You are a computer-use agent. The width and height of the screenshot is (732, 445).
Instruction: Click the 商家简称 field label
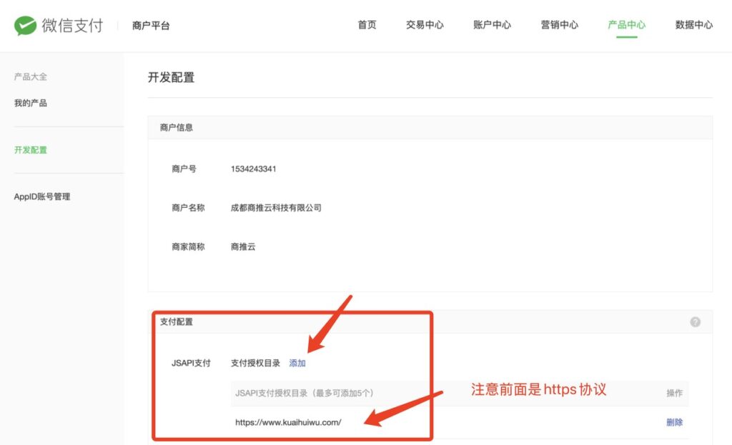coord(188,246)
